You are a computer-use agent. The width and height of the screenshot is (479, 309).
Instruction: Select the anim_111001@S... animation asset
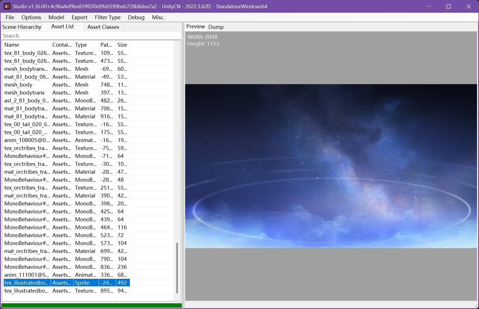26,275
